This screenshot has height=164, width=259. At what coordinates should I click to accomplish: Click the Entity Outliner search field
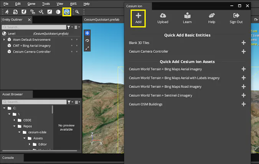34,27
